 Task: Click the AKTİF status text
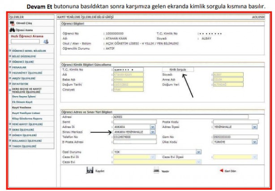pos(110,49)
